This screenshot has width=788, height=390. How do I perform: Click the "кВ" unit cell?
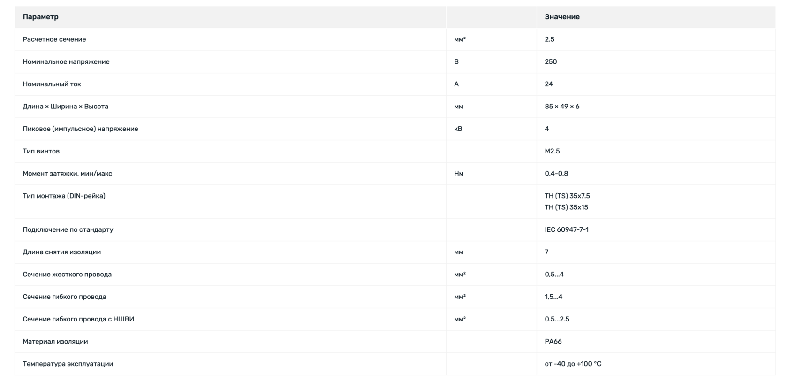[x=458, y=129]
